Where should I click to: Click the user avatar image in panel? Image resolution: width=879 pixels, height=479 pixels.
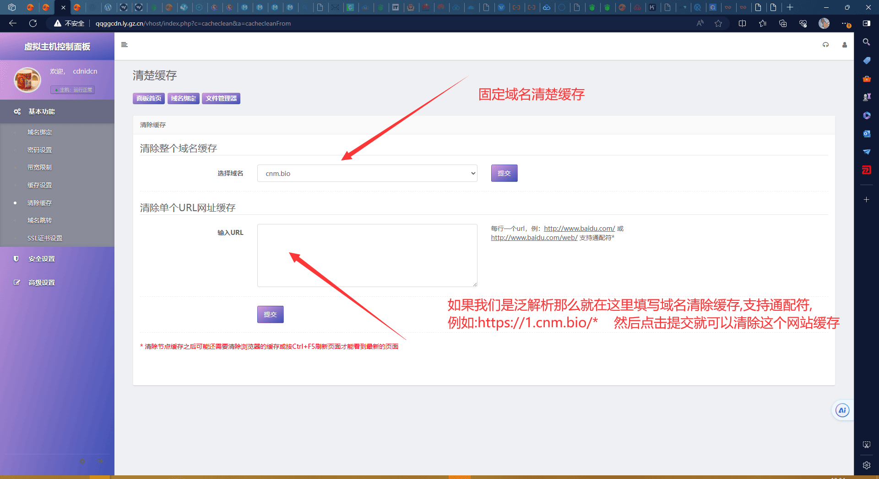coord(27,80)
